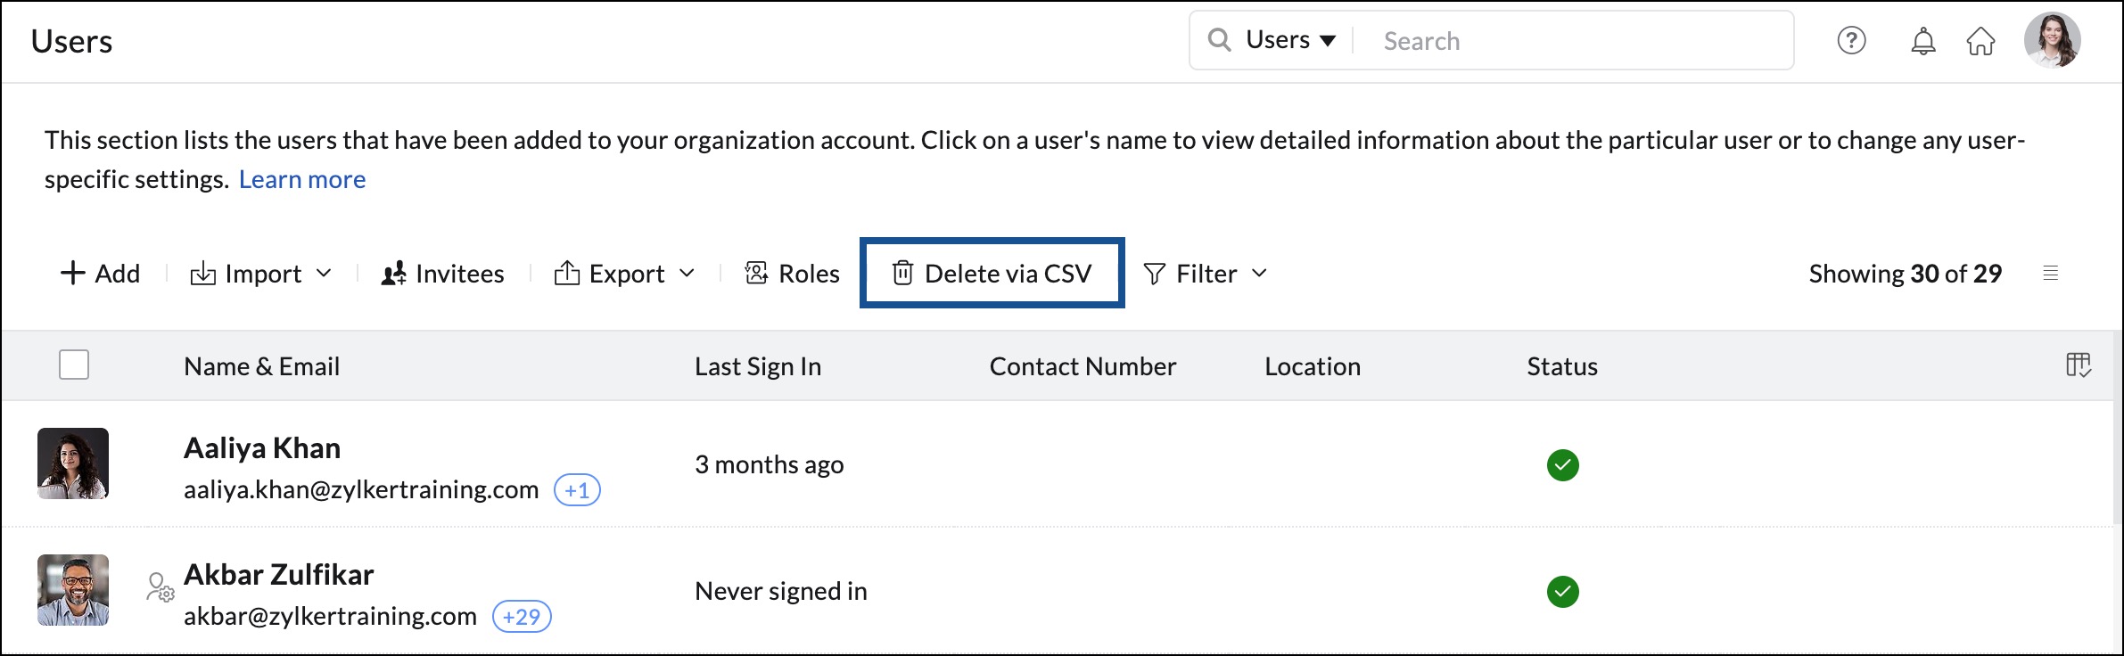Click the search magnifier icon

(x=1219, y=40)
